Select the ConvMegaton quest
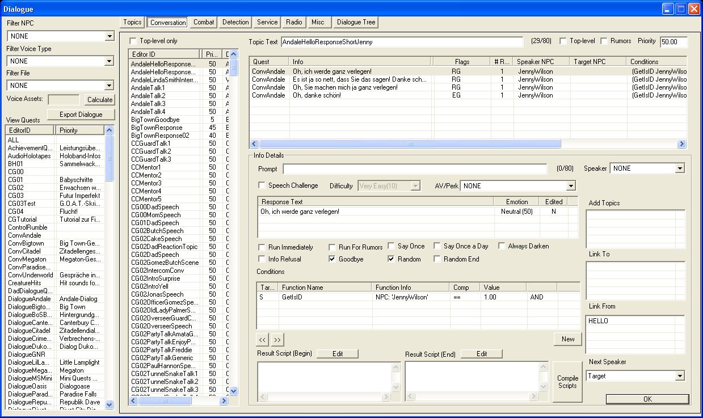 tap(56, 259)
